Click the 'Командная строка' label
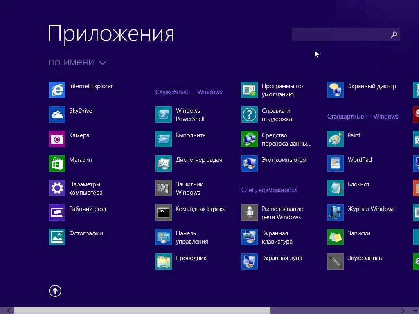 tap(200, 209)
